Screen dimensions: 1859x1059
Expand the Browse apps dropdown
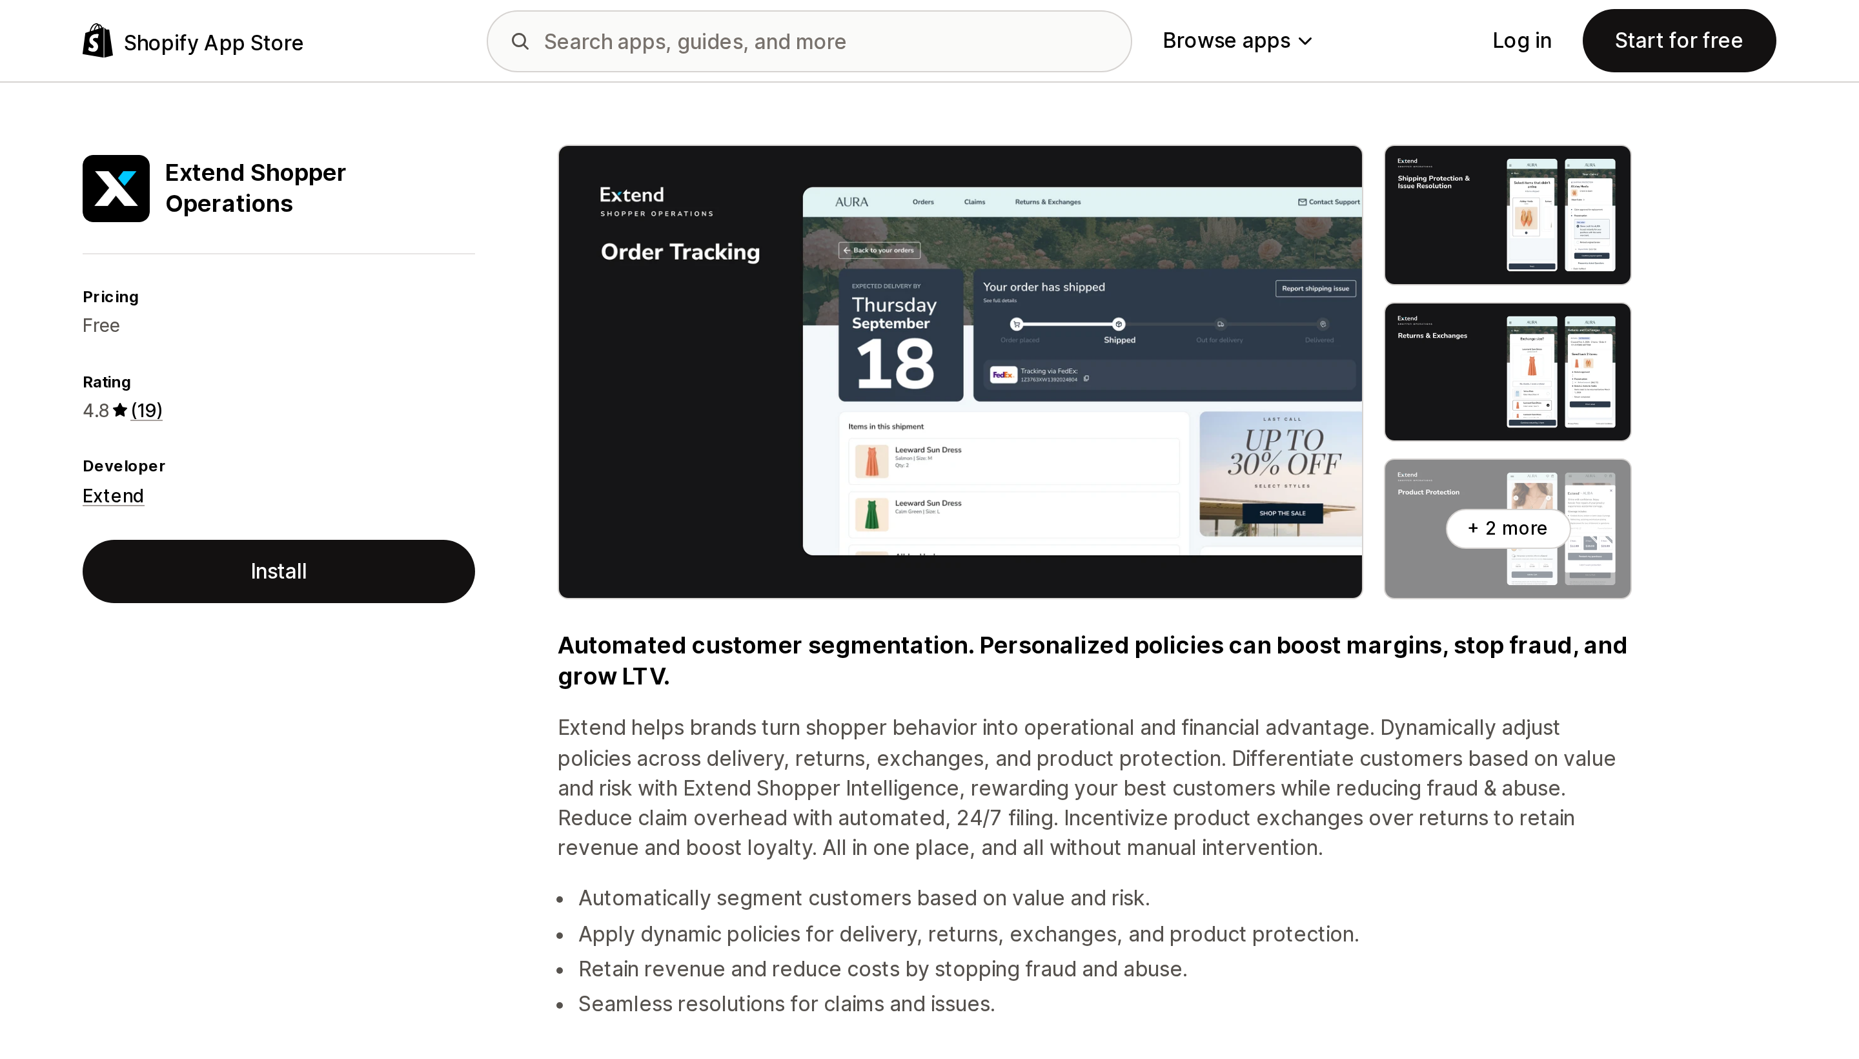(x=1237, y=41)
